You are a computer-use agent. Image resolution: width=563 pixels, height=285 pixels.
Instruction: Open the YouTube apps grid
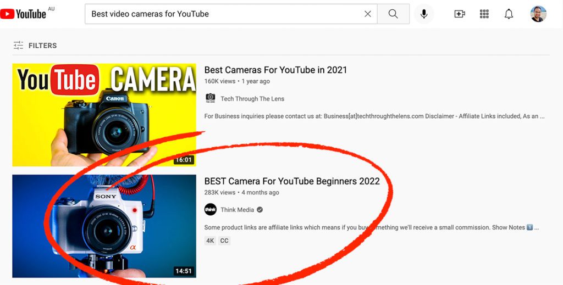pos(484,14)
